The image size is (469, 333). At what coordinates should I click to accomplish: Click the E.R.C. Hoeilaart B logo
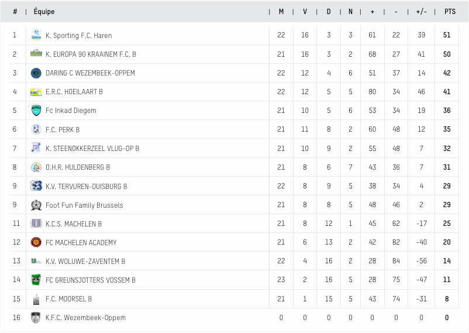click(36, 92)
